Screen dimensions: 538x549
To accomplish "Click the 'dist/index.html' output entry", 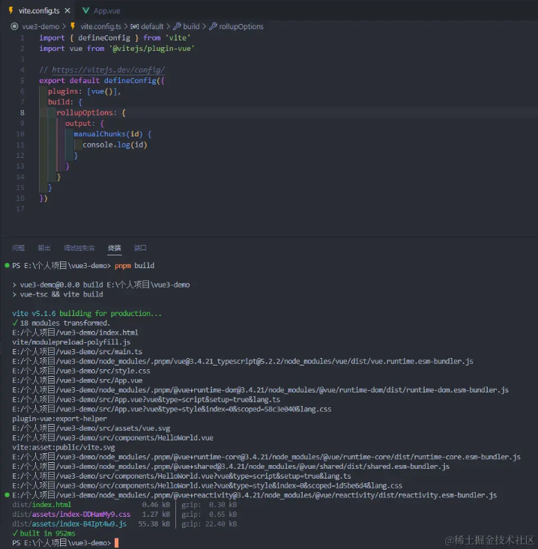I will point(42,505).
